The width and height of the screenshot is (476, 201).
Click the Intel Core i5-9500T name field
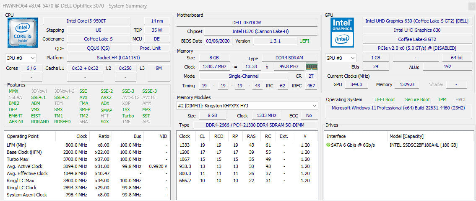(x=86, y=21)
